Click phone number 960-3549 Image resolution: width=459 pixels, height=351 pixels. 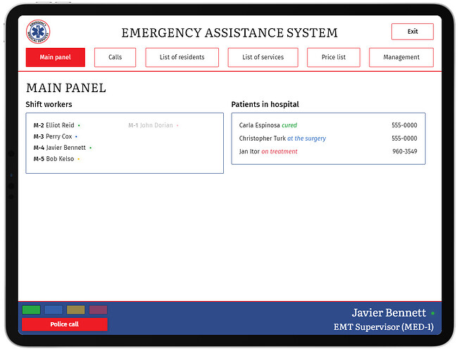405,151
